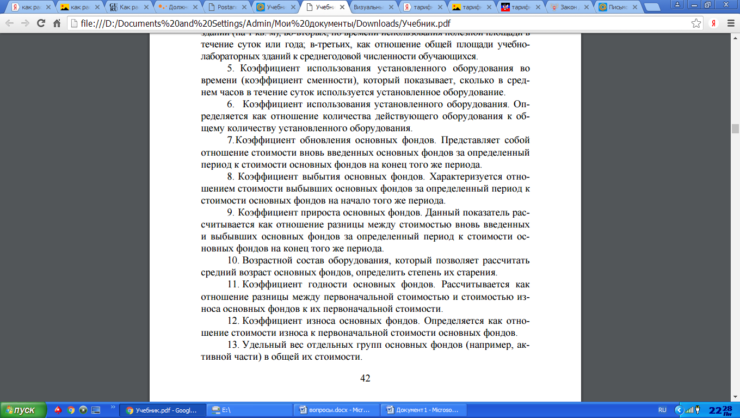Switch to the Должн tab
This screenshot has height=418, width=740.
point(178,7)
